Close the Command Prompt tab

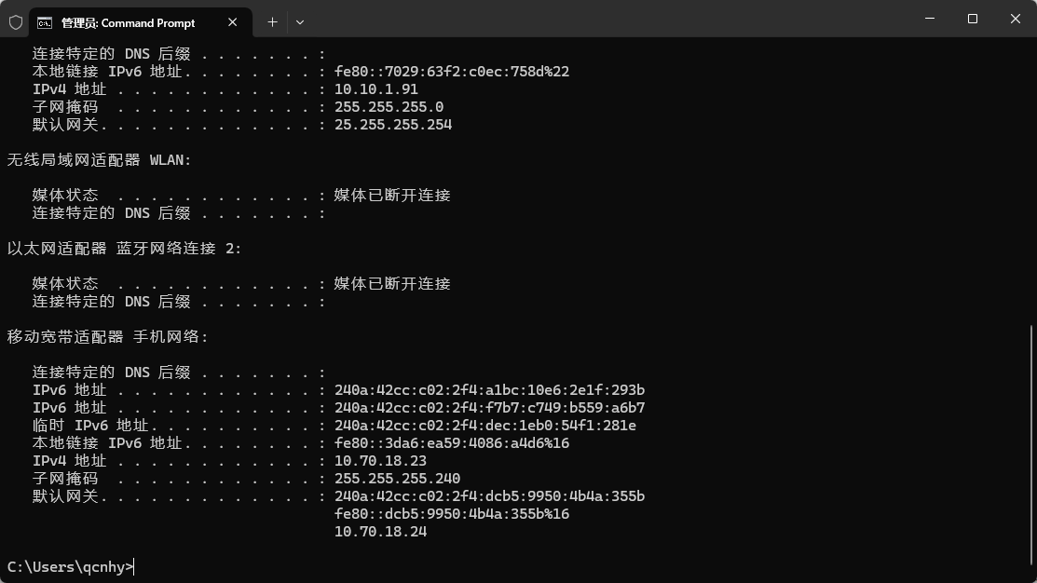(233, 22)
